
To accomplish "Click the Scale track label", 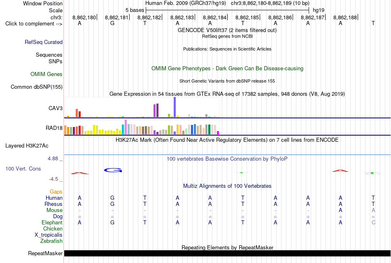I will 56,10.
